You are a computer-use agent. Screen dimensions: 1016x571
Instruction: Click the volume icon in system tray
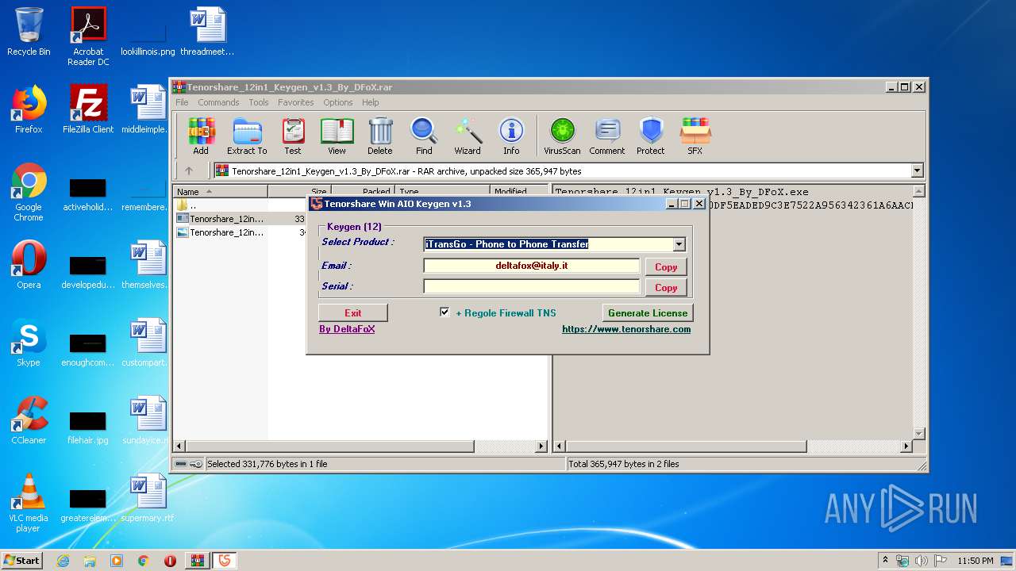click(x=922, y=561)
